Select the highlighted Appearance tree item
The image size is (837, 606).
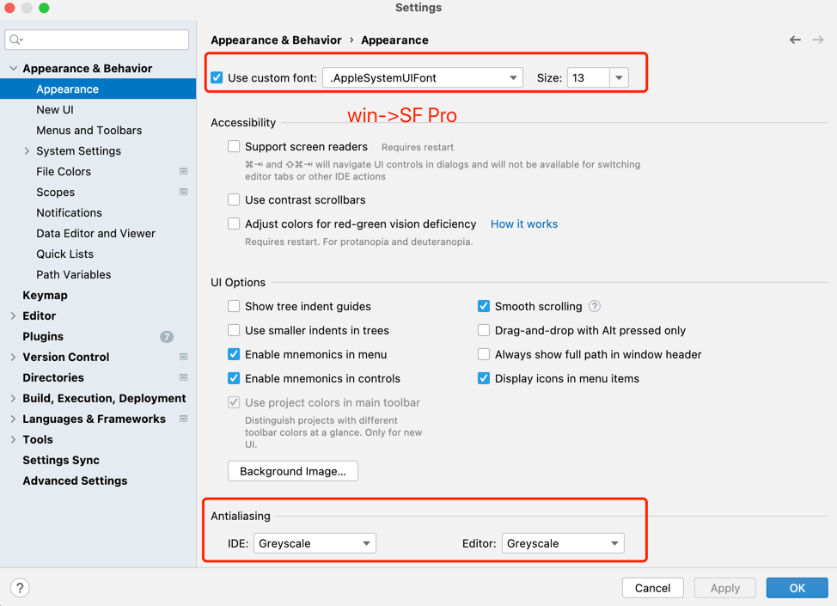(98, 89)
